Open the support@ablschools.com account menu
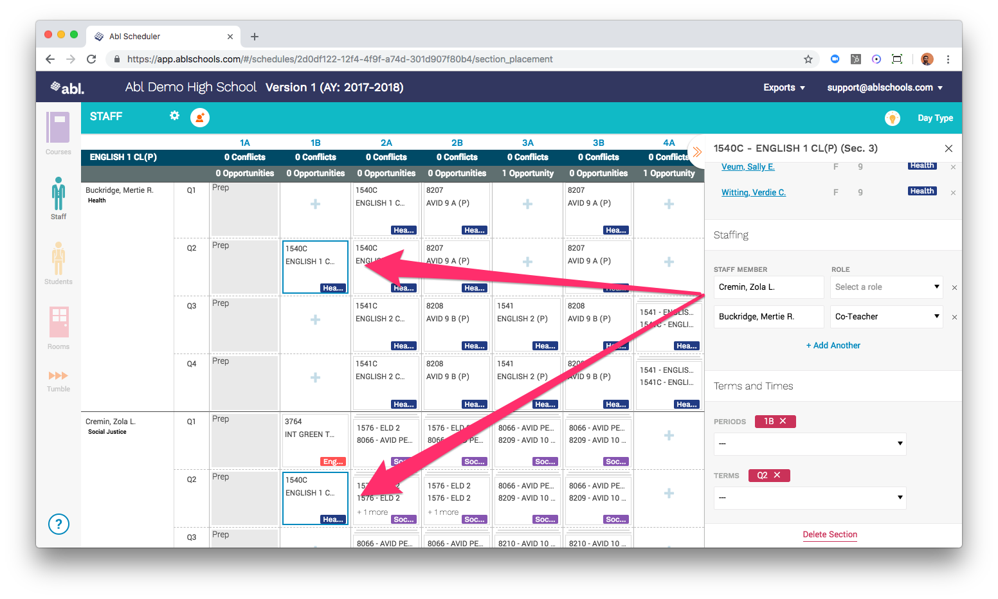The image size is (998, 599). (x=885, y=87)
